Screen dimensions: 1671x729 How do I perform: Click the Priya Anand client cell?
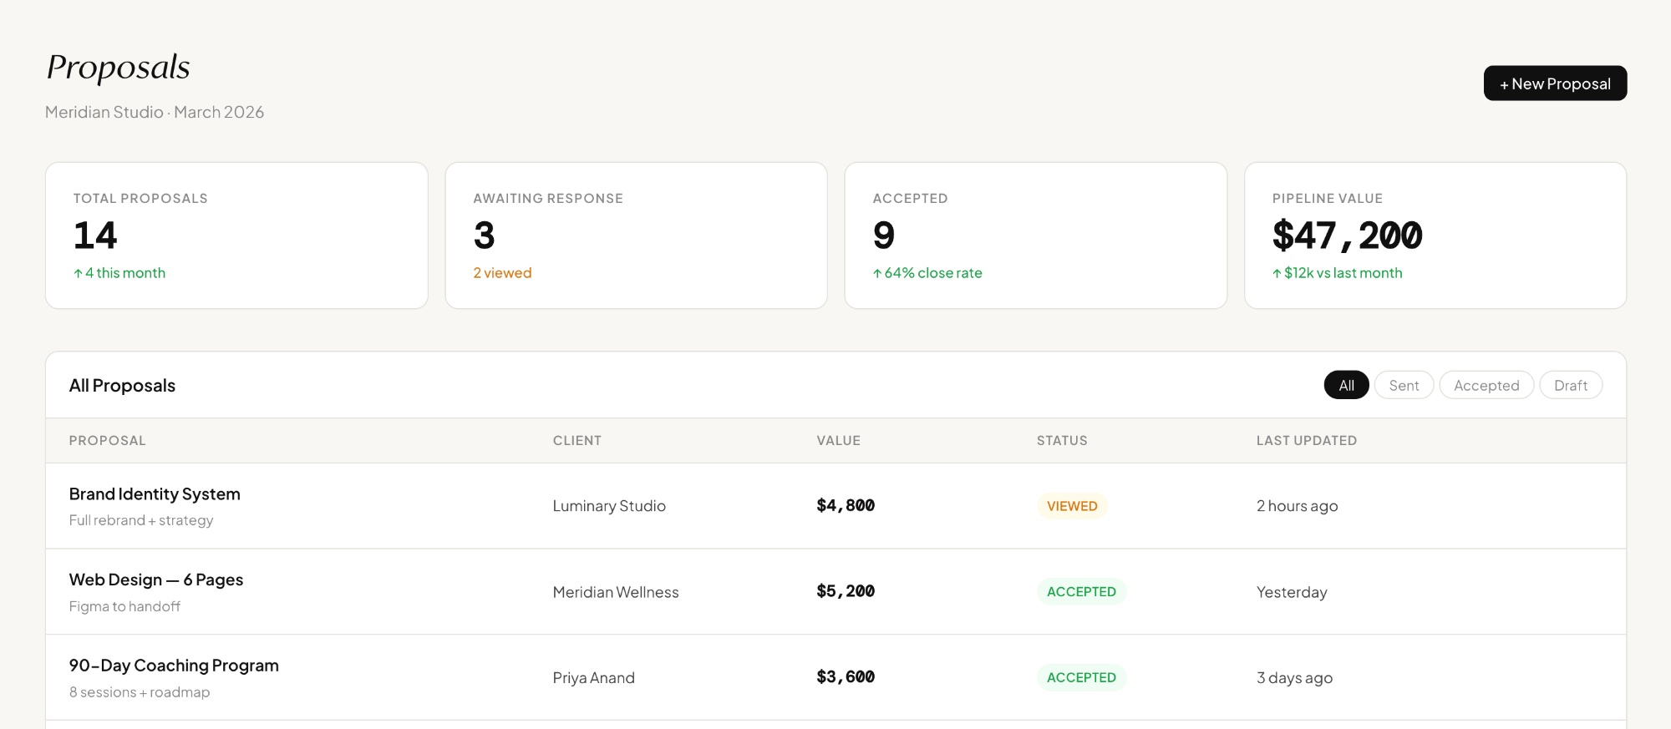[593, 678]
